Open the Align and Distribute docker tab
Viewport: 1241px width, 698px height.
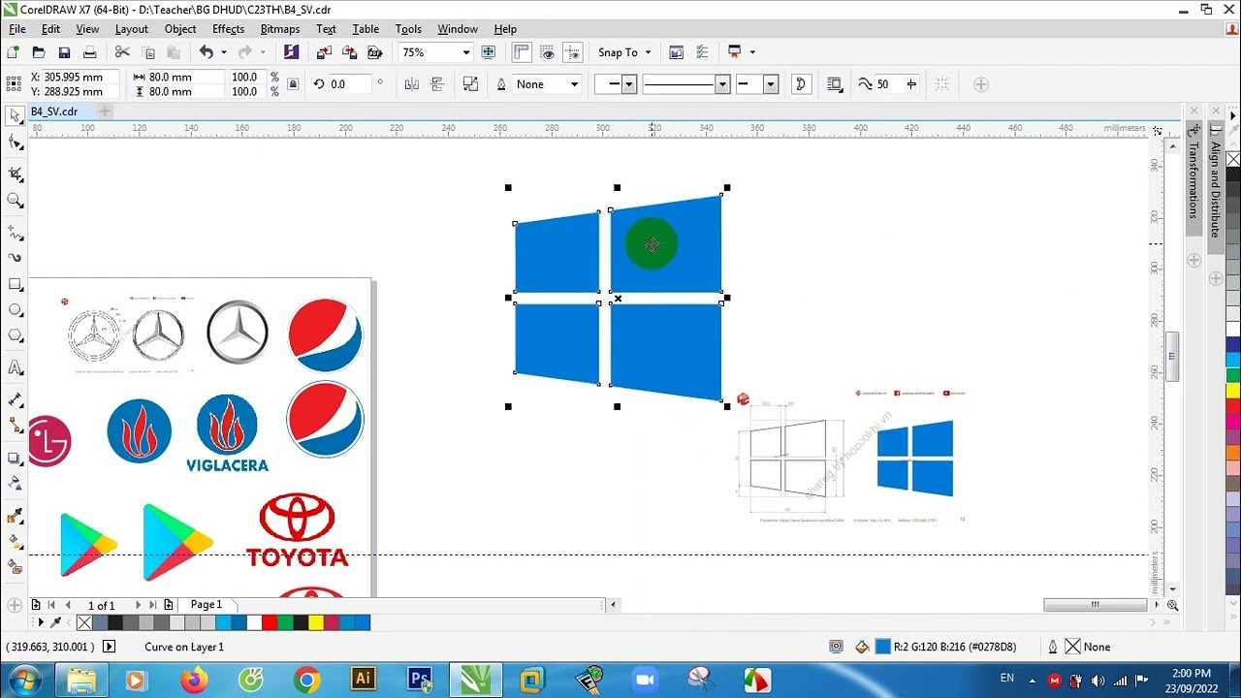click(1215, 189)
